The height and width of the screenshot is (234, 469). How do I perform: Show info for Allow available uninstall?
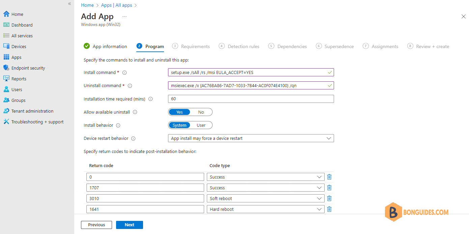click(x=135, y=112)
